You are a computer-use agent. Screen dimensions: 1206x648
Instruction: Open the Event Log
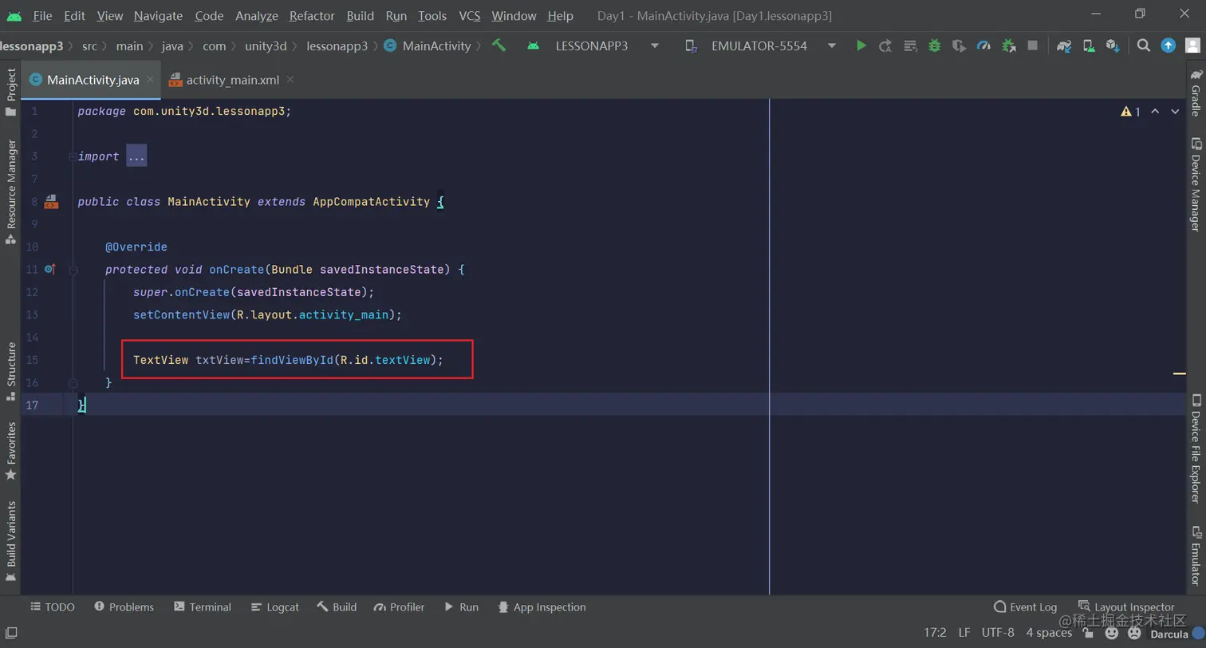pos(1025,607)
